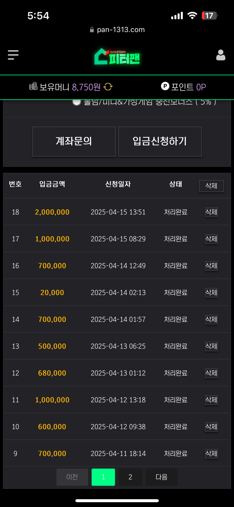Delete the 20,000 deposit record

[211, 293]
